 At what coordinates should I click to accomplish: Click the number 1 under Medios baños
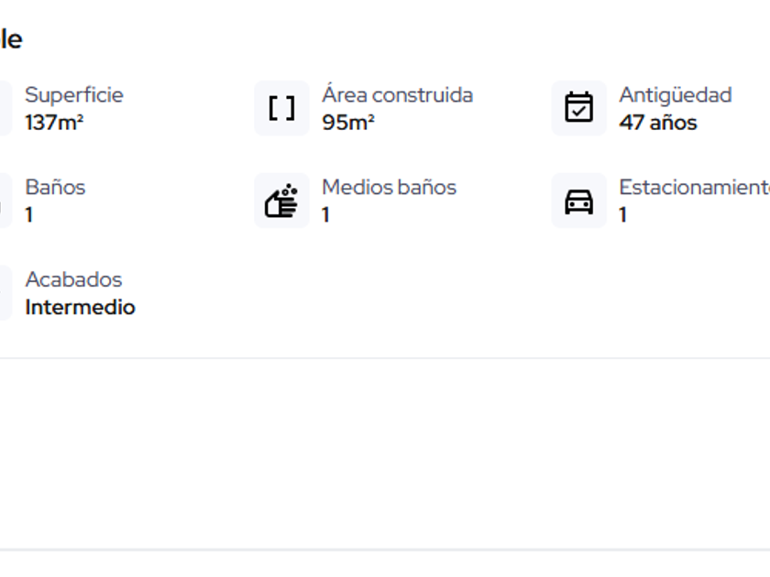[x=326, y=215]
